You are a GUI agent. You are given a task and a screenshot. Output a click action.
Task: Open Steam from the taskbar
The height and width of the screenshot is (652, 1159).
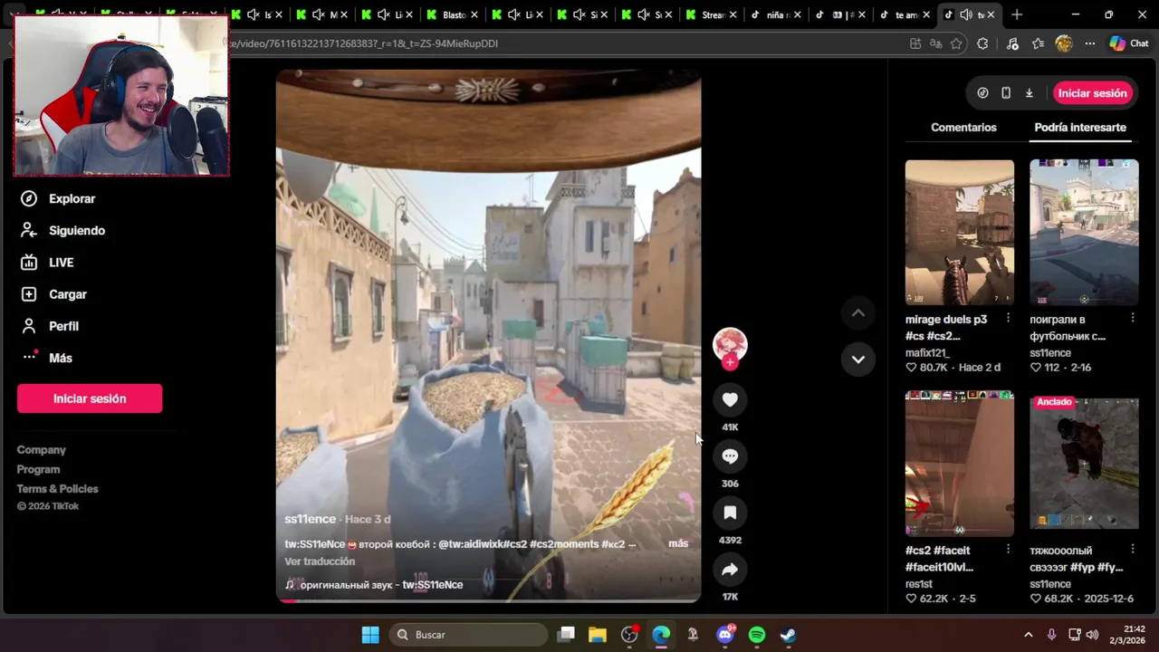789,635
